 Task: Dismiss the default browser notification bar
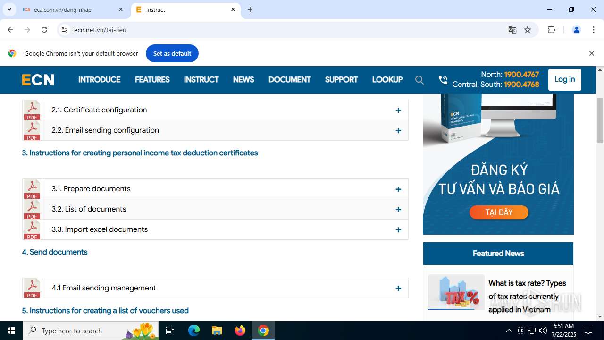pos(591,53)
